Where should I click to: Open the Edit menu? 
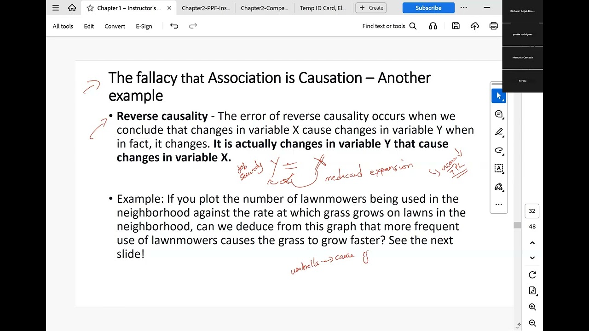click(89, 26)
